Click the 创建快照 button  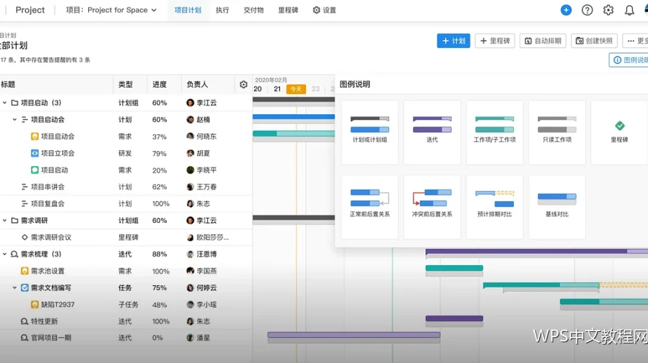coord(594,41)
